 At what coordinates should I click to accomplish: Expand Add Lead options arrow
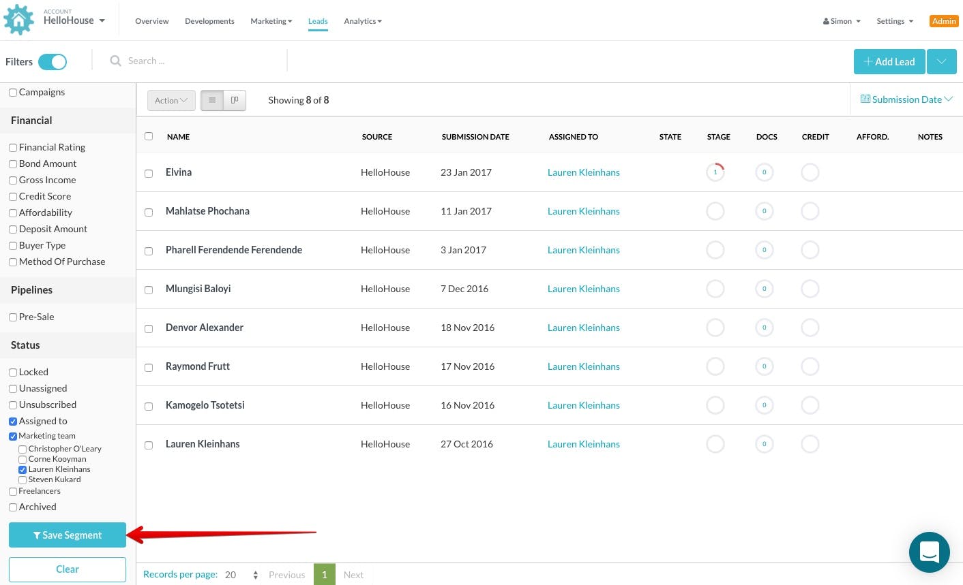(941, 61)
